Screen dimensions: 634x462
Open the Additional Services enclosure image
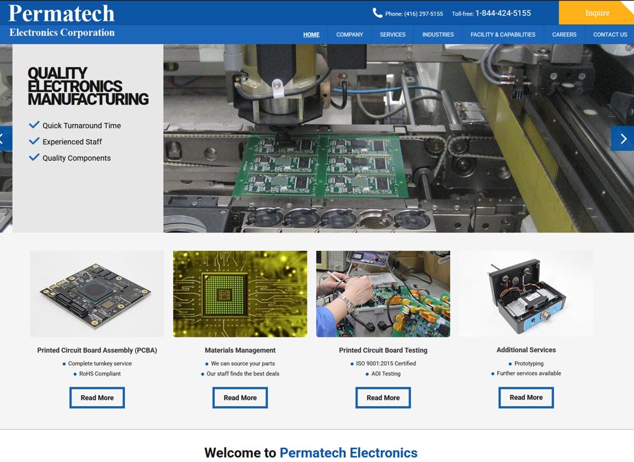(526, 294)
